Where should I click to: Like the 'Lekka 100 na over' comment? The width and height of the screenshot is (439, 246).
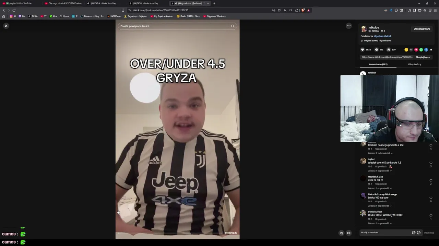point(431,198)
